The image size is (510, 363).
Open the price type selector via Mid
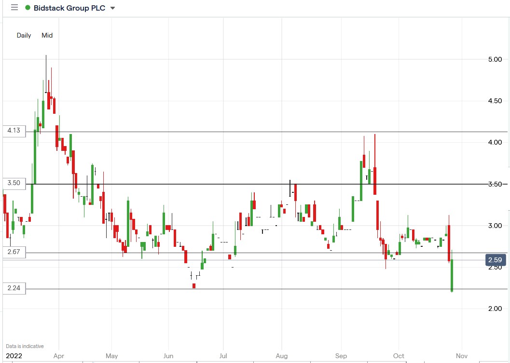[47, 35]
